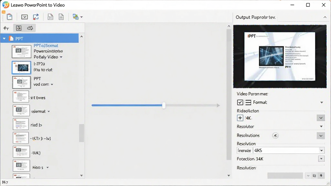
Task: Click the back arrow icon above the slide list
Action: point(6,28)
